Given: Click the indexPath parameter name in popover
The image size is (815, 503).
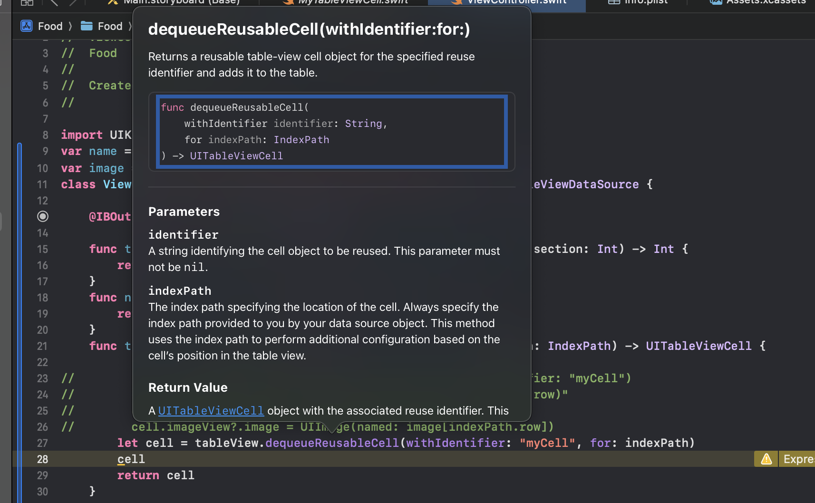Looking at the screenshot, I should tap(180, 290).
